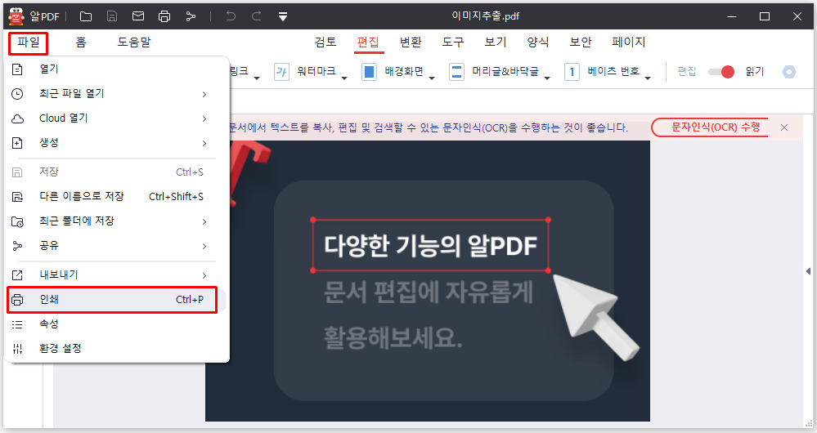Expand the 머리글&바닥글 dropdown arrow
Viewport: 817px width, 433px height.
(547, 78)
